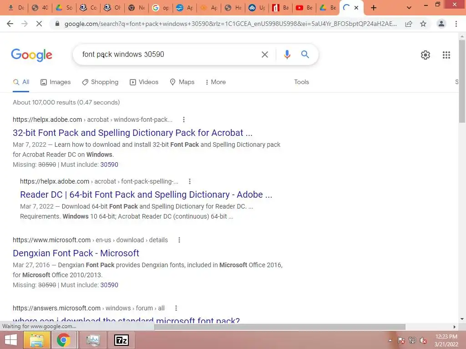The width and height of the screenshot is (466, 349).
Task: Open a new browser tab
Action: click(374, 8)
